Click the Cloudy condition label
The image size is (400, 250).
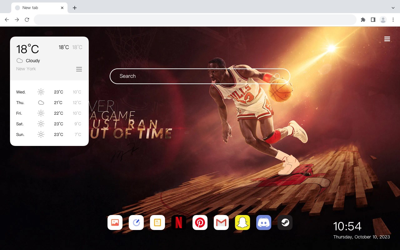coord(33,61)
